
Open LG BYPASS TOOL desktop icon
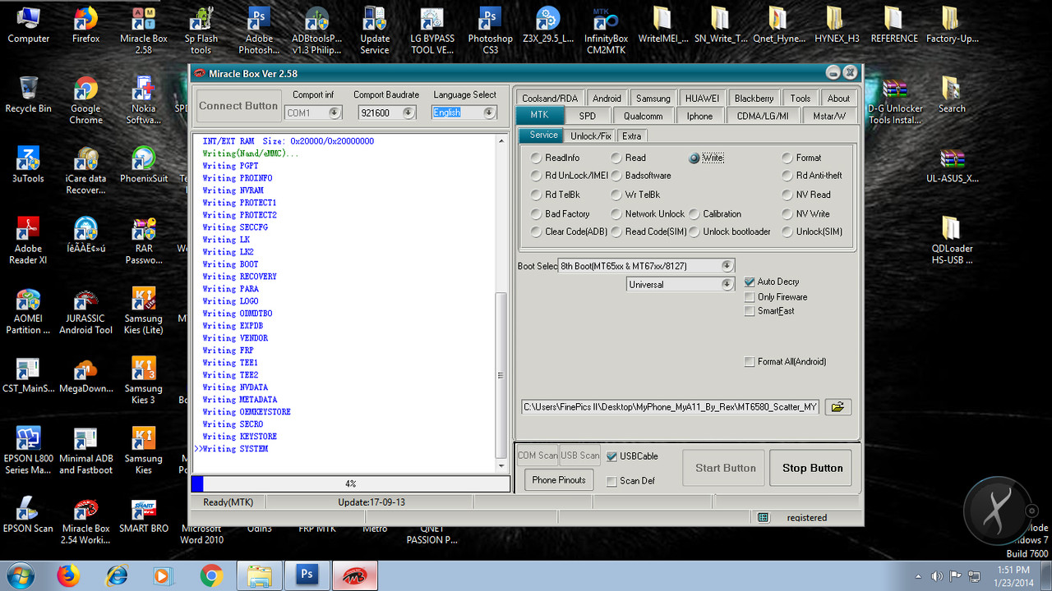(432, 30)
